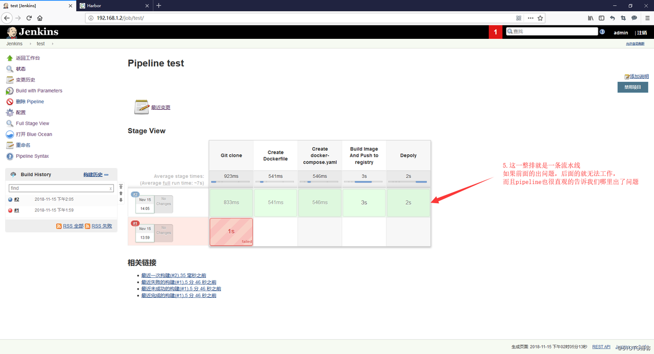Switch to the Harbor browser tab

pyautogui.click(x=115, y=6)
